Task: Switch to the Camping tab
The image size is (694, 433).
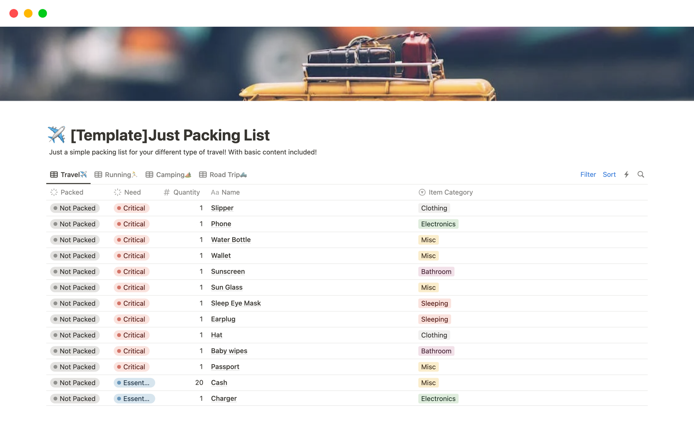Action: click(169, 175)
